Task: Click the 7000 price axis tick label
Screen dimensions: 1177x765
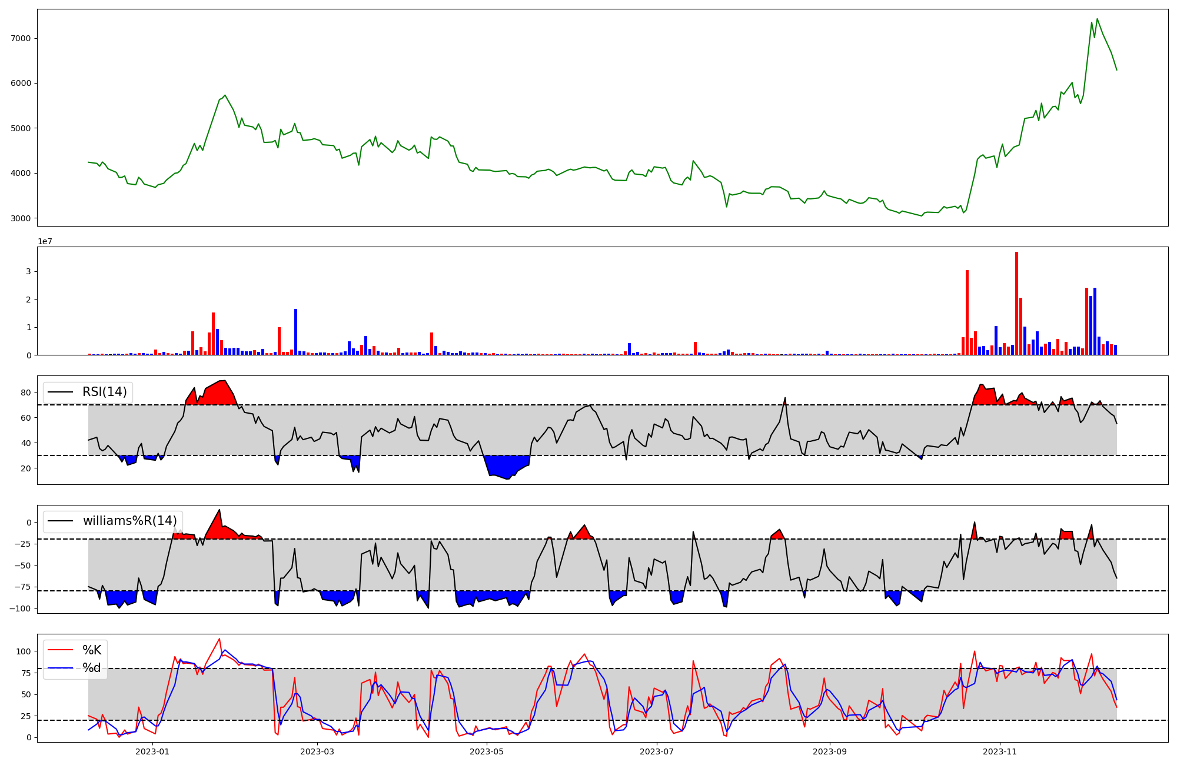Action: click(x=21, y=38)
